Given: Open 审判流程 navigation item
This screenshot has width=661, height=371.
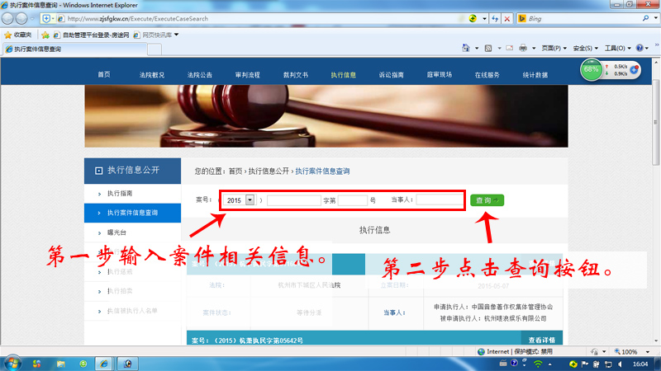Looking at the screenshot, I should pyautogui.click(x=247, y=75).
